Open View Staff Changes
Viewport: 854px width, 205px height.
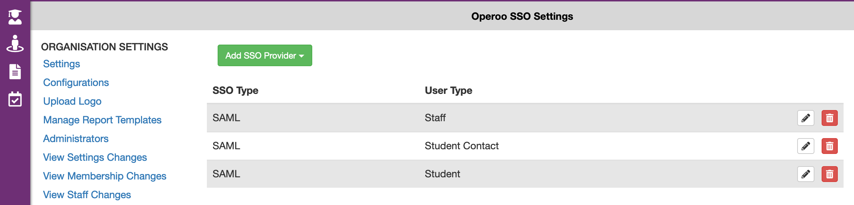coord(87,195)
